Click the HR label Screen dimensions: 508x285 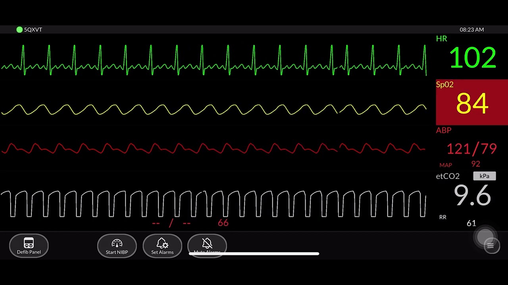pyautogui.click(x=441, y=39)
